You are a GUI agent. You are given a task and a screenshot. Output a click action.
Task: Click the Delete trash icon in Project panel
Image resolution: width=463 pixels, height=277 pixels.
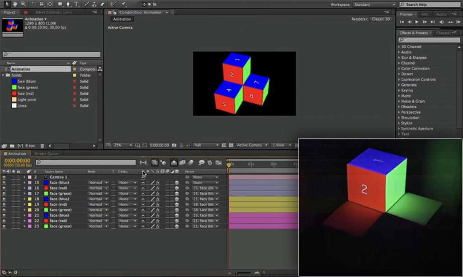42,146
